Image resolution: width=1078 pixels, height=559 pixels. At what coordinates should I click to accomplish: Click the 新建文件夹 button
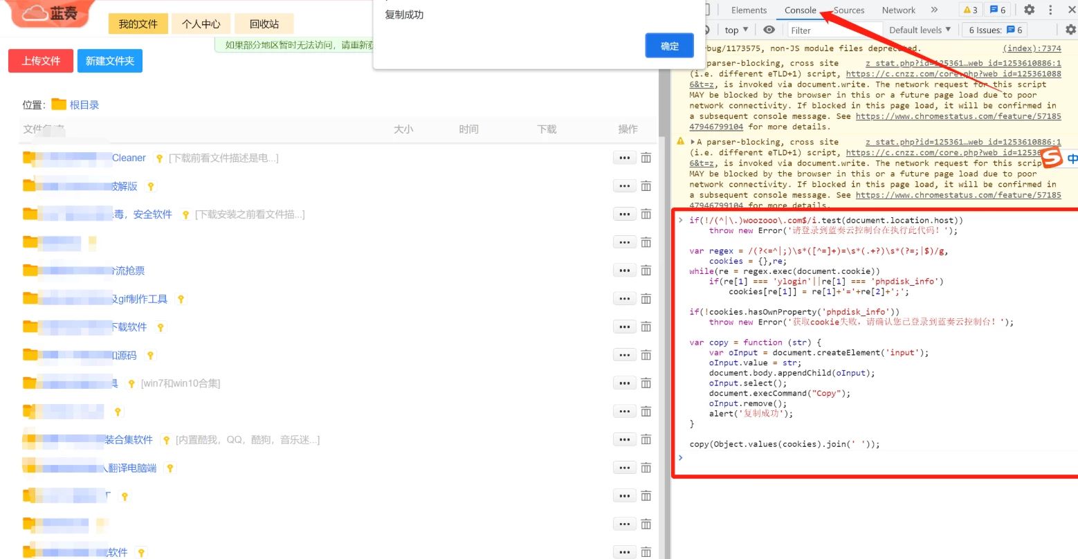coord(110,61)
